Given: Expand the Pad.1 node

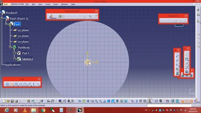Looking at the screenshot, I should pos(14,53).
